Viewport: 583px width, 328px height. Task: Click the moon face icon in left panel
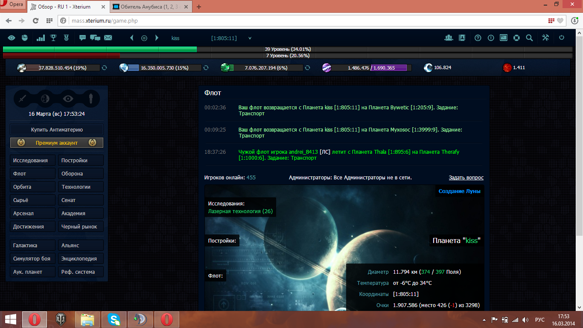[x=45, y=99]
